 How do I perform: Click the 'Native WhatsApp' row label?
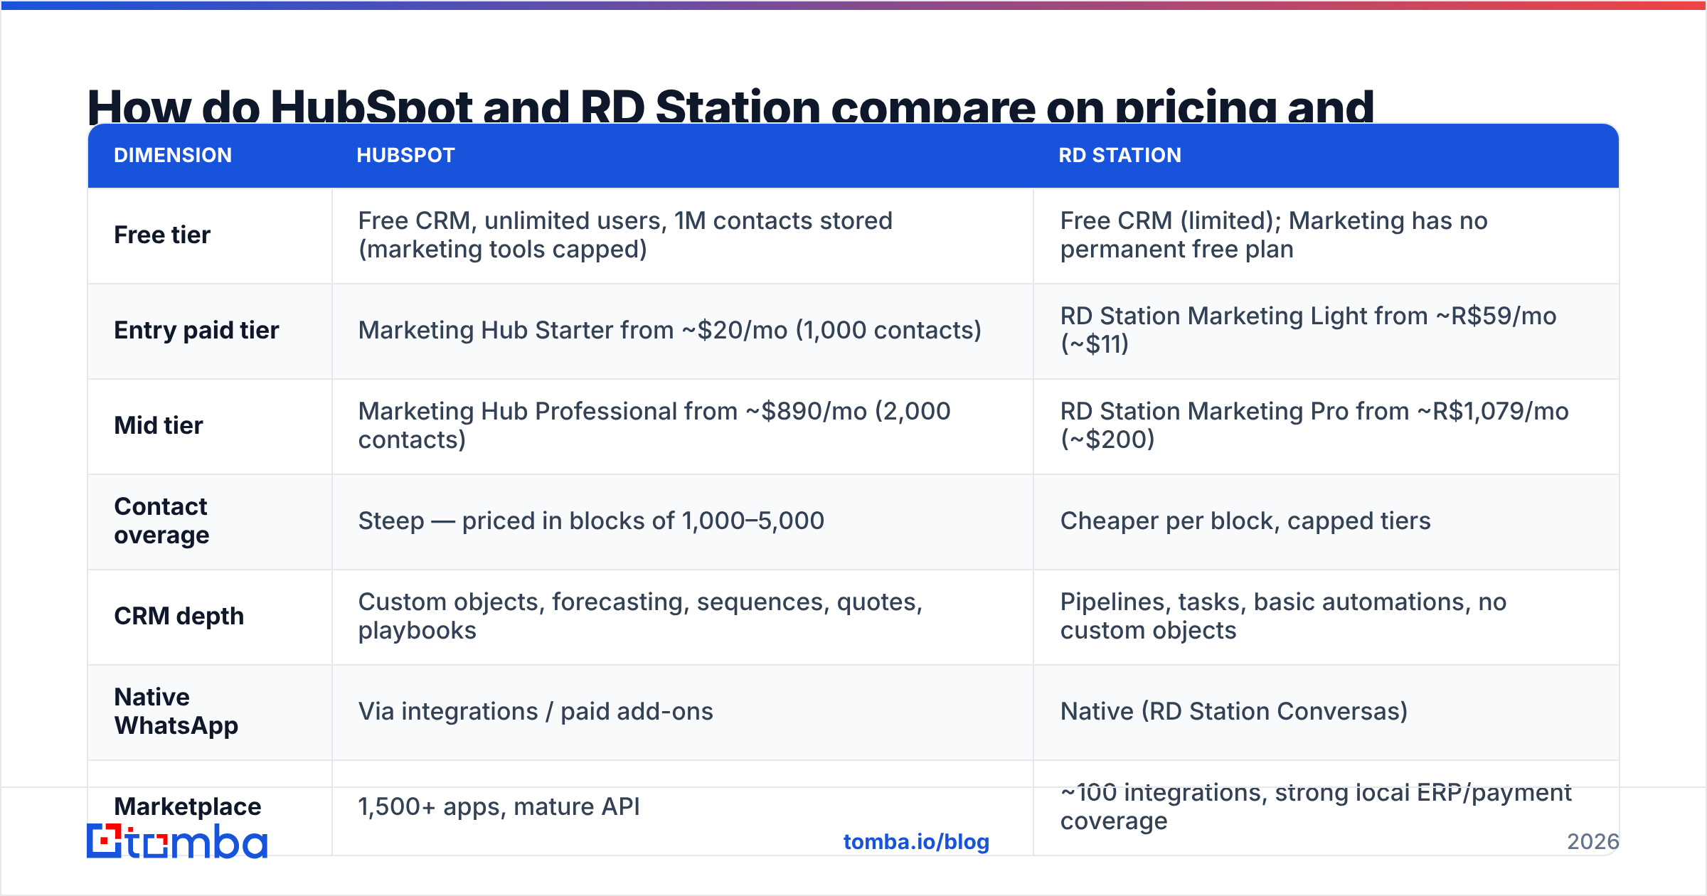click(x=176, y=711)
